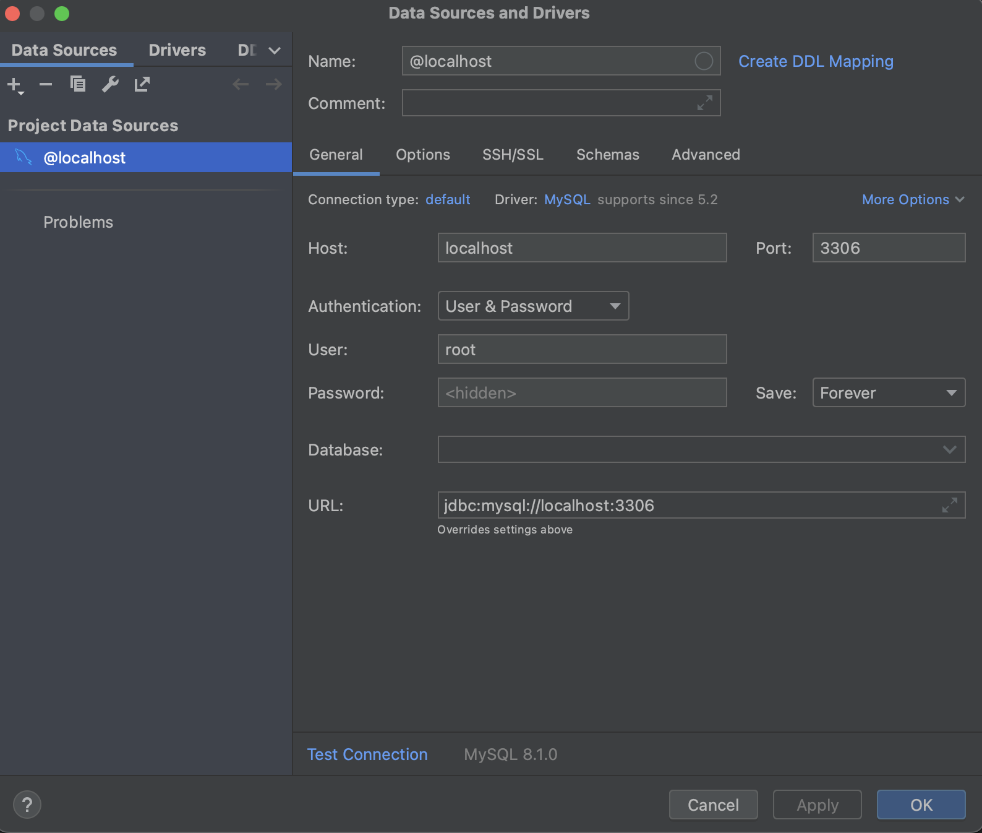Open the Advanced tab
Screen dimensions: 982x833
[x=706, y=155]
